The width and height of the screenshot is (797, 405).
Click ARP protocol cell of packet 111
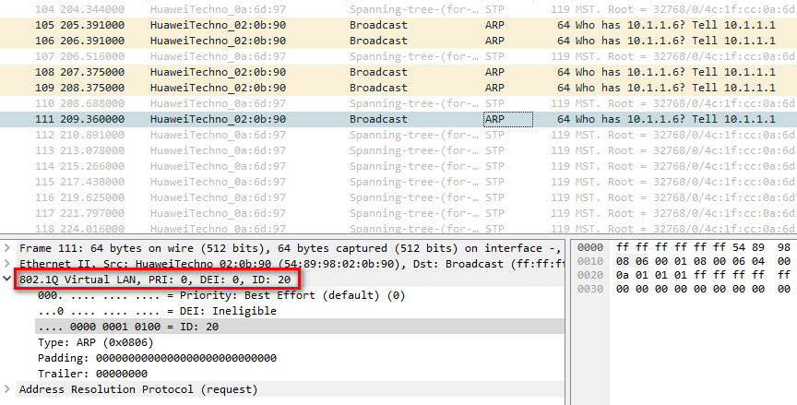pos(507,119)
